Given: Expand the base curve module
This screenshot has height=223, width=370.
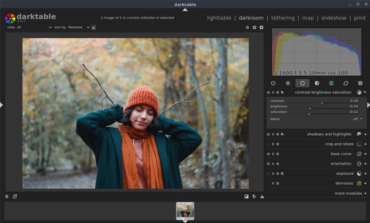Looking at the screenshot, I should point(341,154).
